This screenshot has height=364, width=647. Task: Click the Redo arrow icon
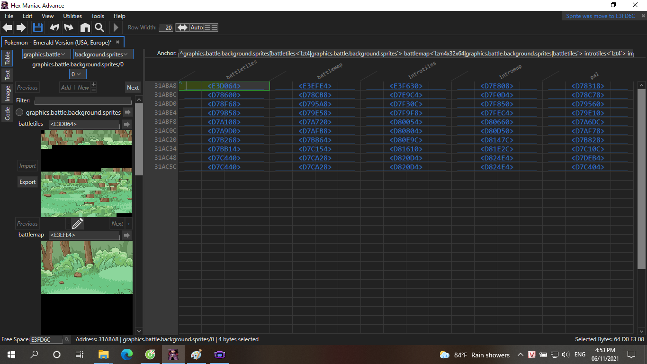69,27
